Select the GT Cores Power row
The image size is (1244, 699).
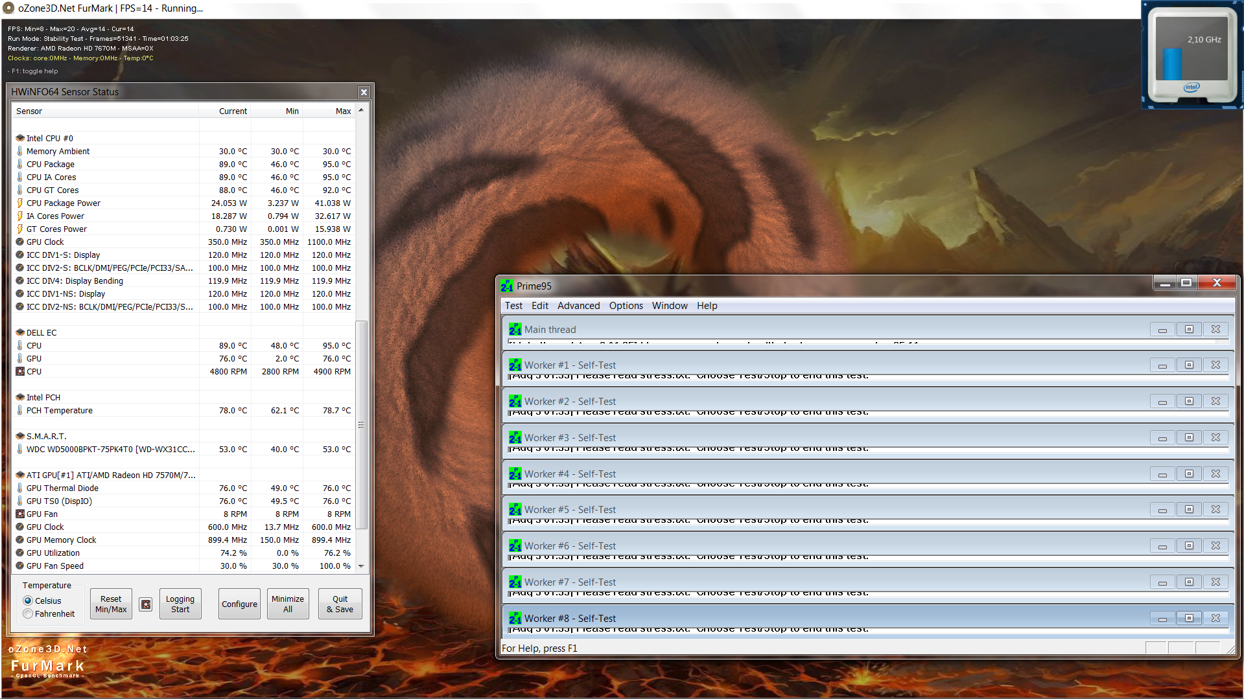[183, 229]
